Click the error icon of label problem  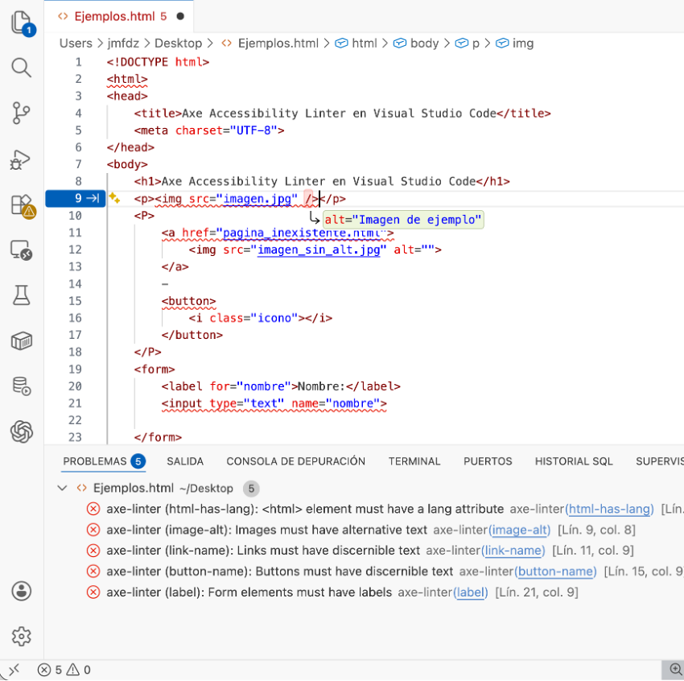pos(93,592)
